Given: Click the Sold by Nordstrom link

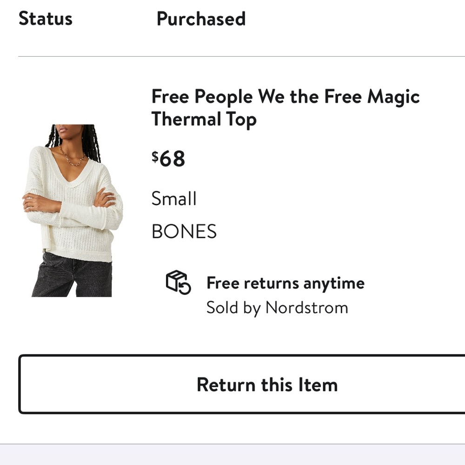Looking at the screenshot, I should [x=277, y=307].
